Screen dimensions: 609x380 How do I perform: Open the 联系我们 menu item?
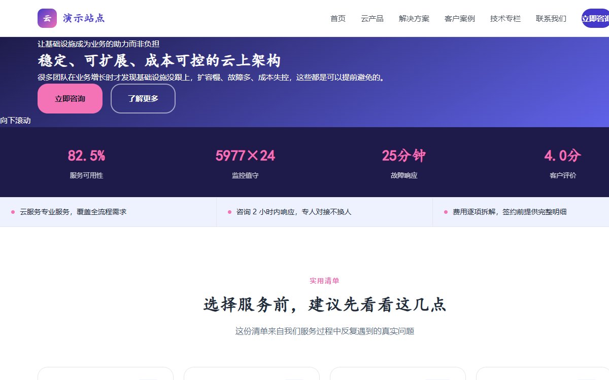pyautogui.click(x=551, y=19)
